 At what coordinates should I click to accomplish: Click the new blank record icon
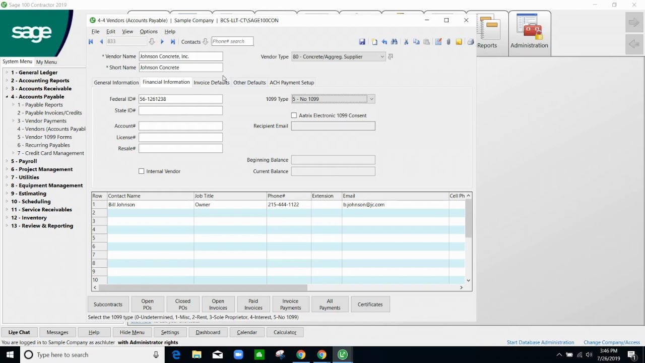tap(374, 42)
